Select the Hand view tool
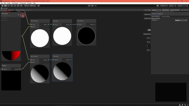This screenshot has height=106, width=189. (x=2, y=6)
